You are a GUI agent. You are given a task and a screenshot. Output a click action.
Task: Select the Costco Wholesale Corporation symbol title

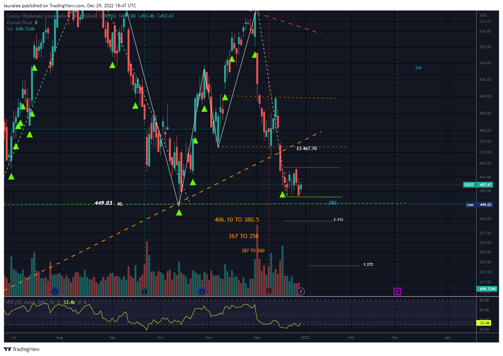pyautogui.click(x=38, y=16)
